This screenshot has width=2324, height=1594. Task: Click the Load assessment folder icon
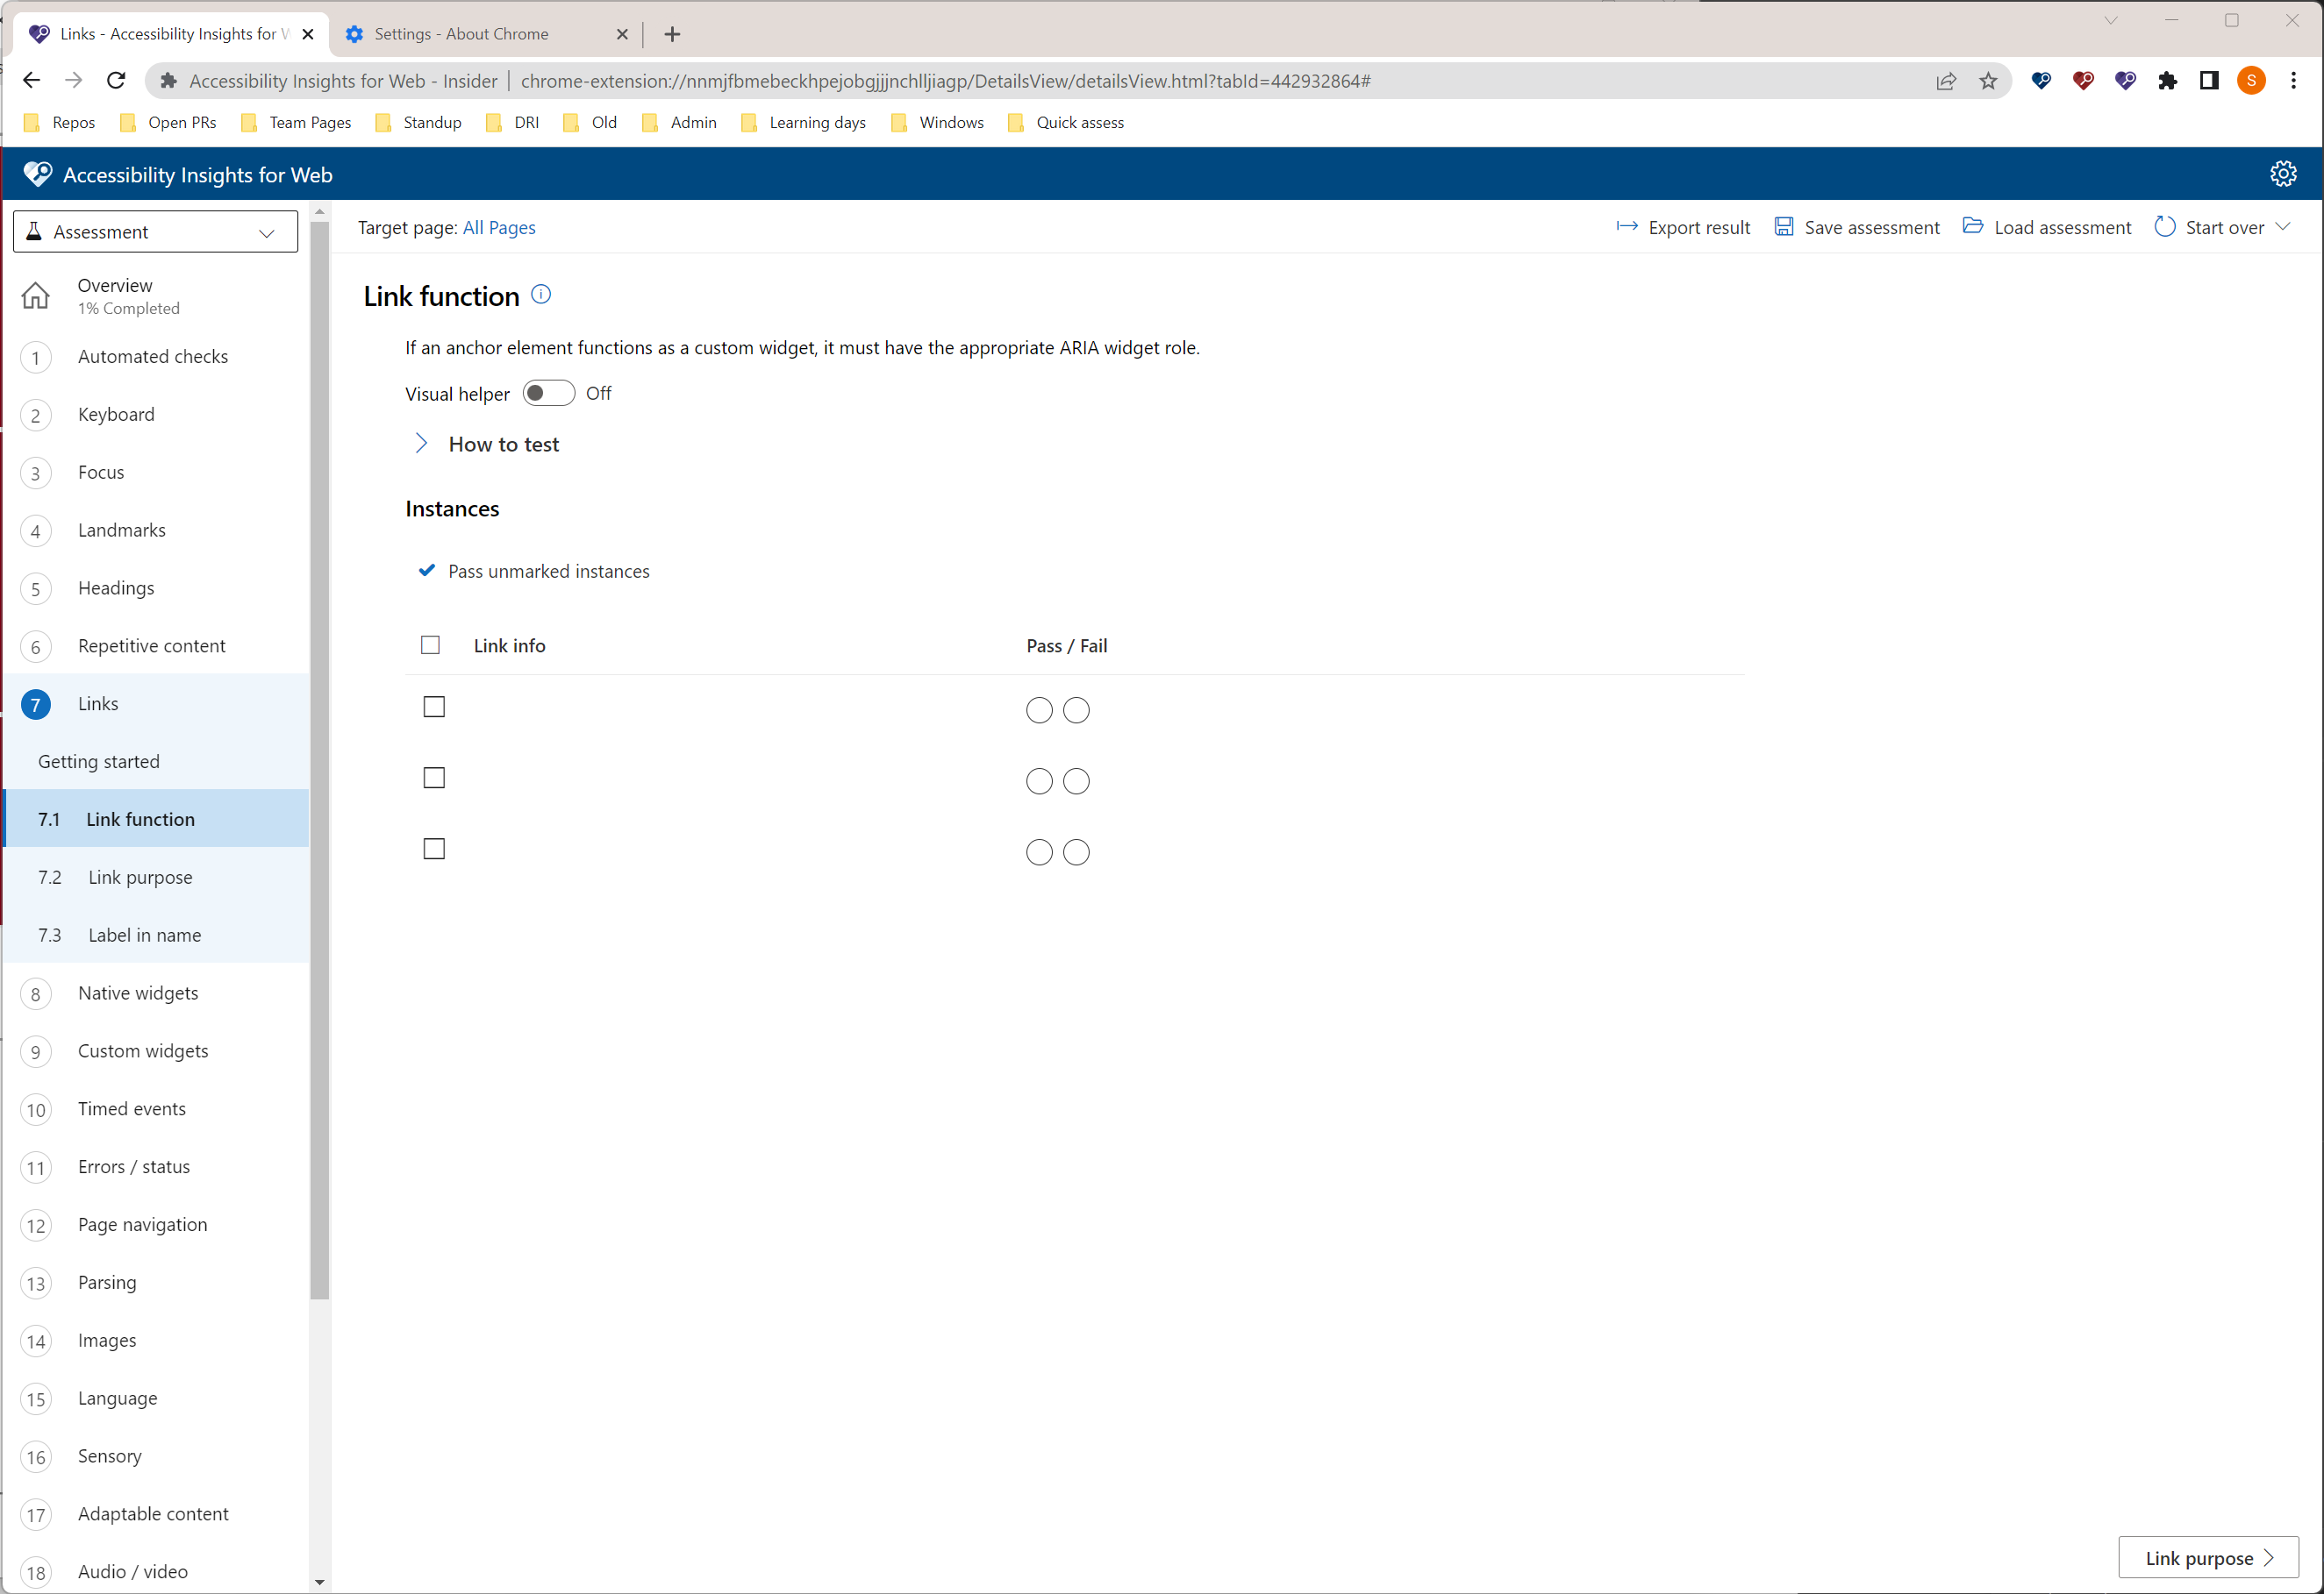click(x=1973, y=226)
